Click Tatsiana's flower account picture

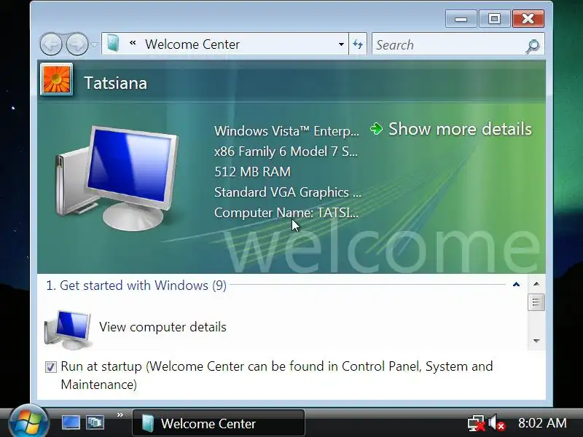[57, 79]
